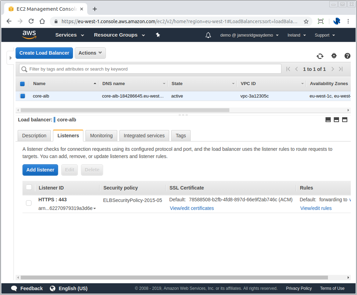The width and height of the screenshot is (357, 295).
Task: Open the Ireland region dropdown
Action: click(296, 35)
